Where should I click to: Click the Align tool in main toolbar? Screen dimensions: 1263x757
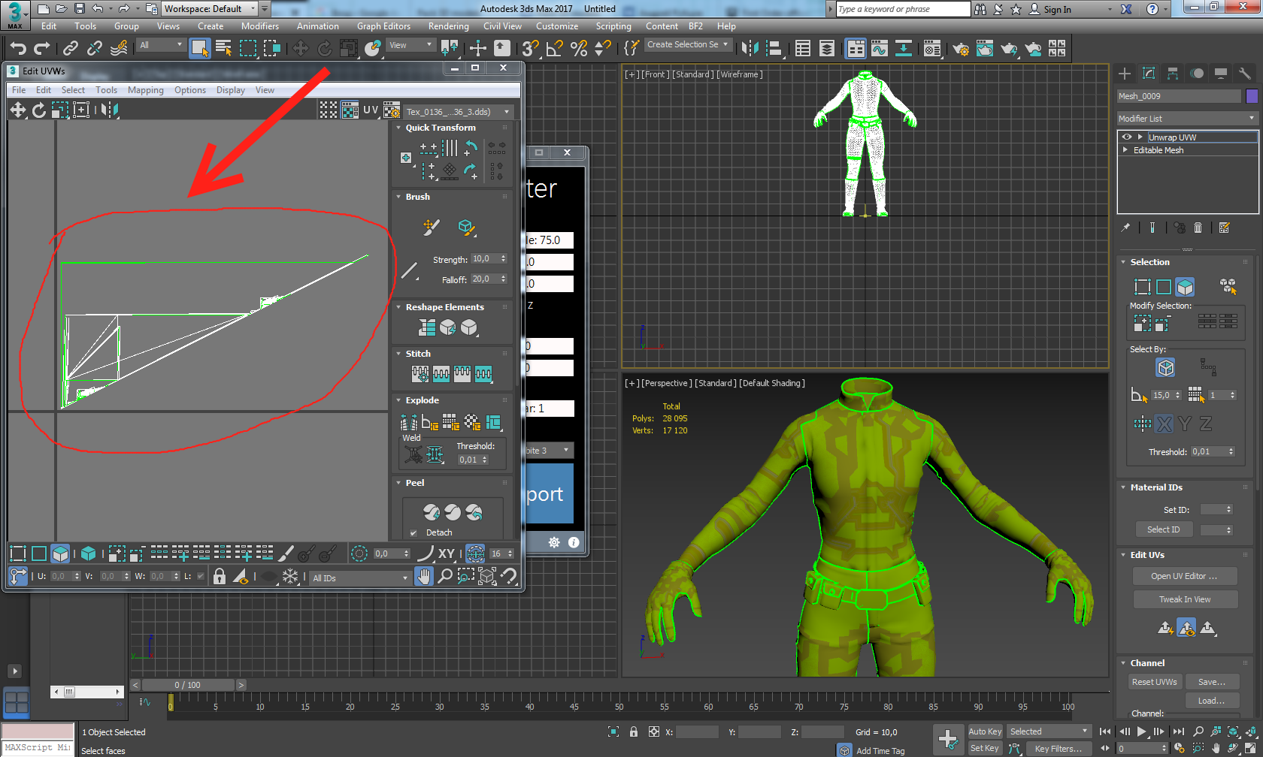(774, 49)
